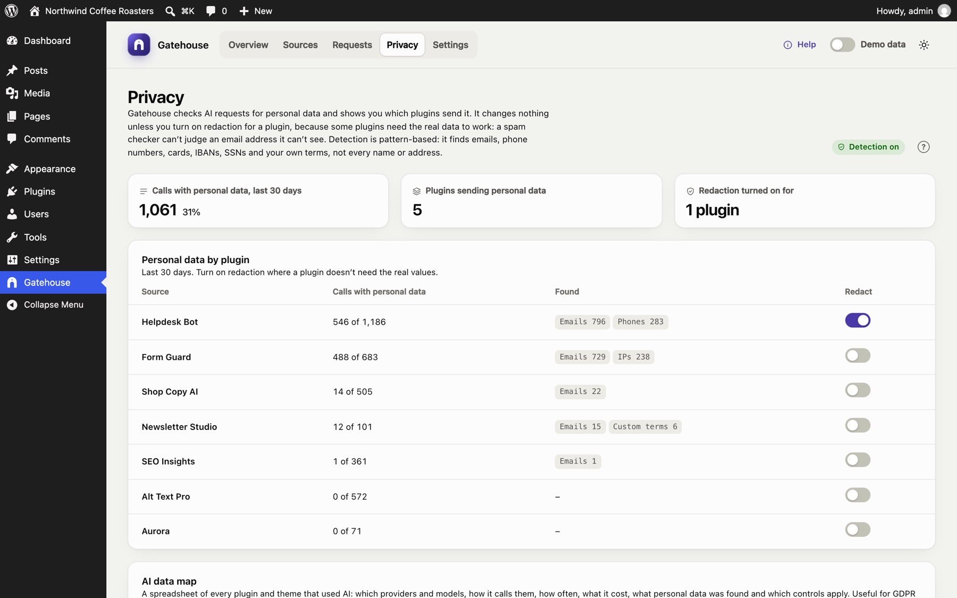957x598 pixels.
Task: Click the Appearance paintbrush icon
Action: (12, 169)
